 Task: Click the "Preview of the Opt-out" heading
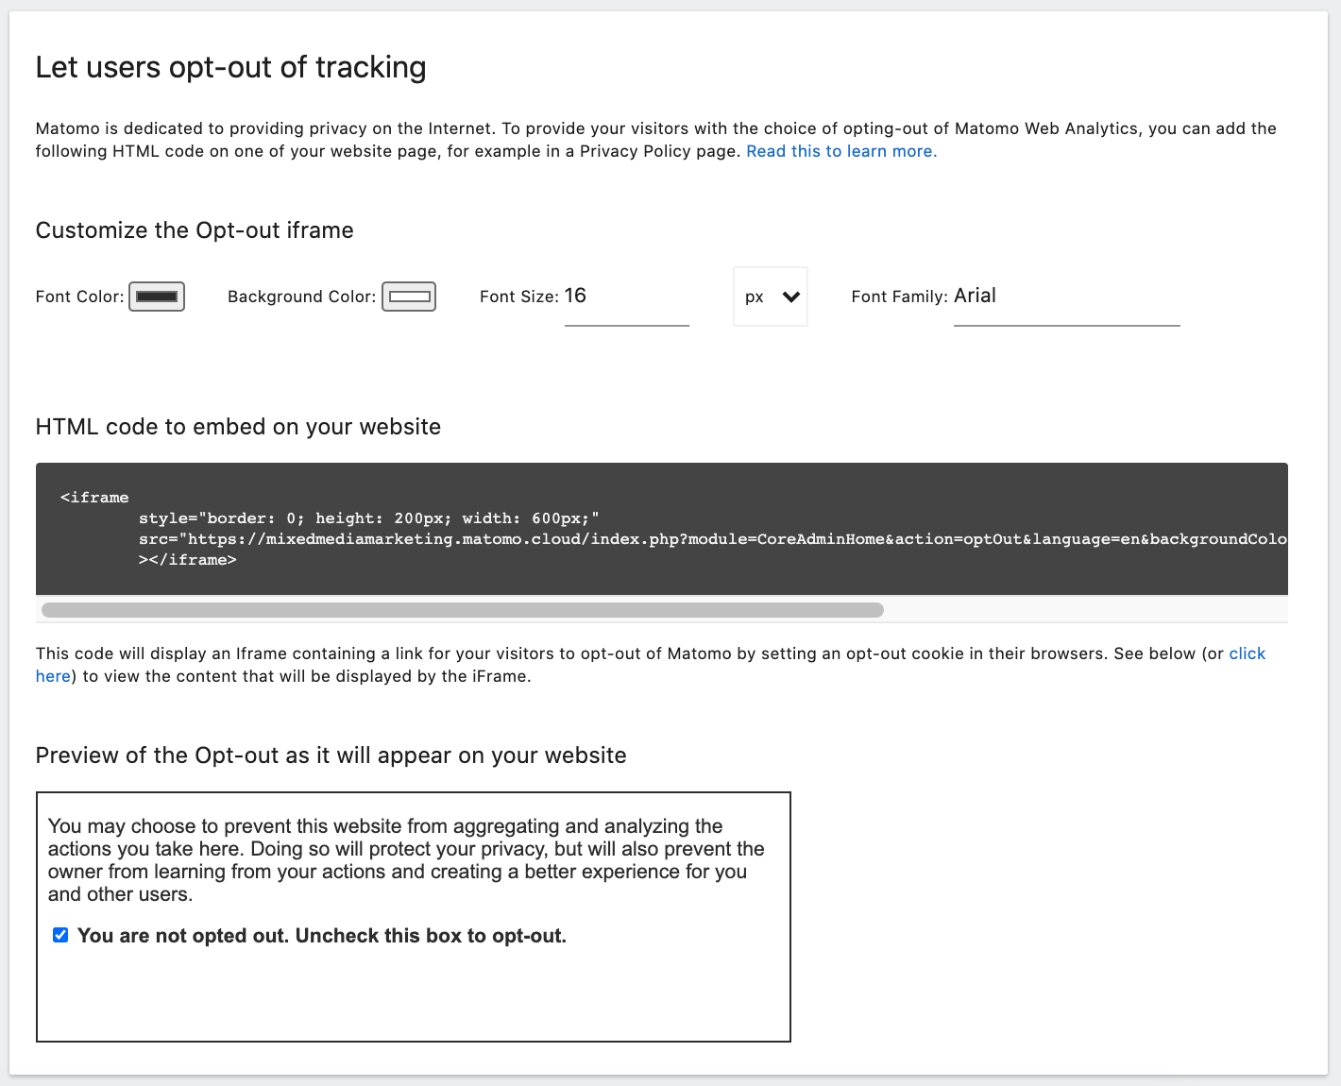(331, 755)
